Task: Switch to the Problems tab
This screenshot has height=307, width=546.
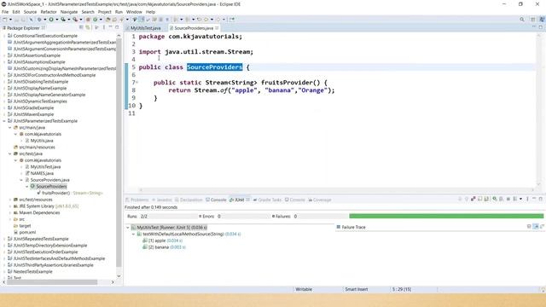Action: point(136,200)
